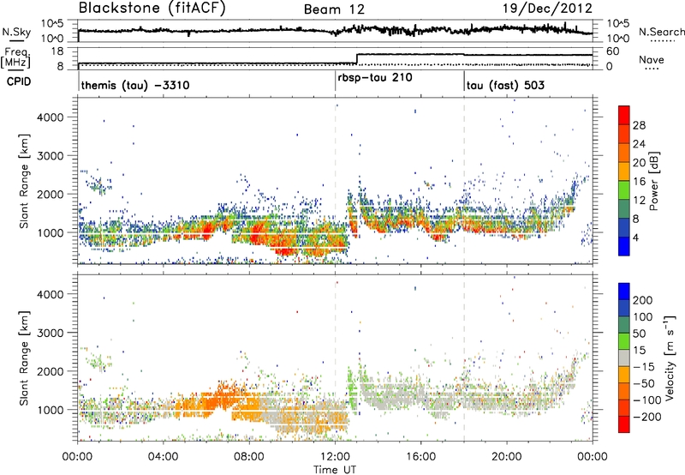This screenshot has height=475, width=685.
Task: Click the "3000" tick on the power panel
Action: (50, 156)
